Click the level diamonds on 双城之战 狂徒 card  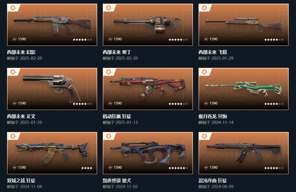[x=87, y=168]
